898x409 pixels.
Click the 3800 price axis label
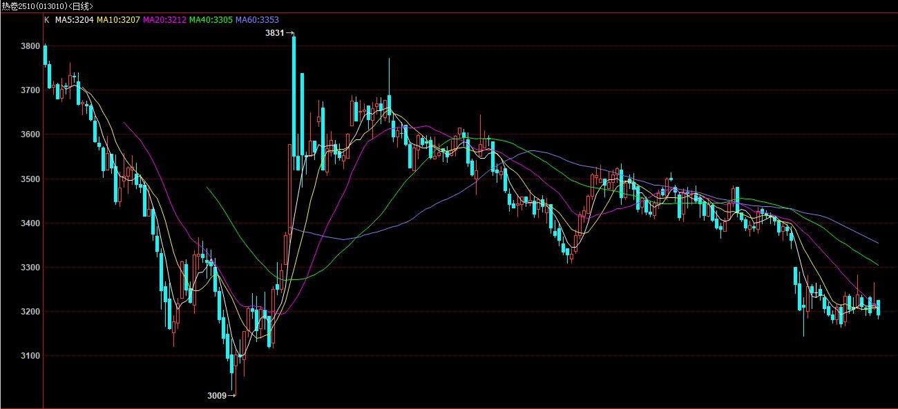pos(30,46)
